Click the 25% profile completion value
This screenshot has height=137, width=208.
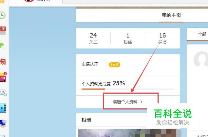tap(119, 83)
